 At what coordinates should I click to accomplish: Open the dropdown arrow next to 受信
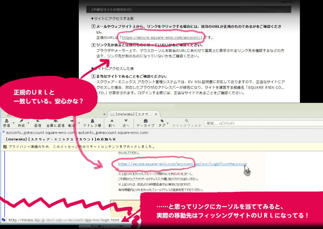[14, 123]
